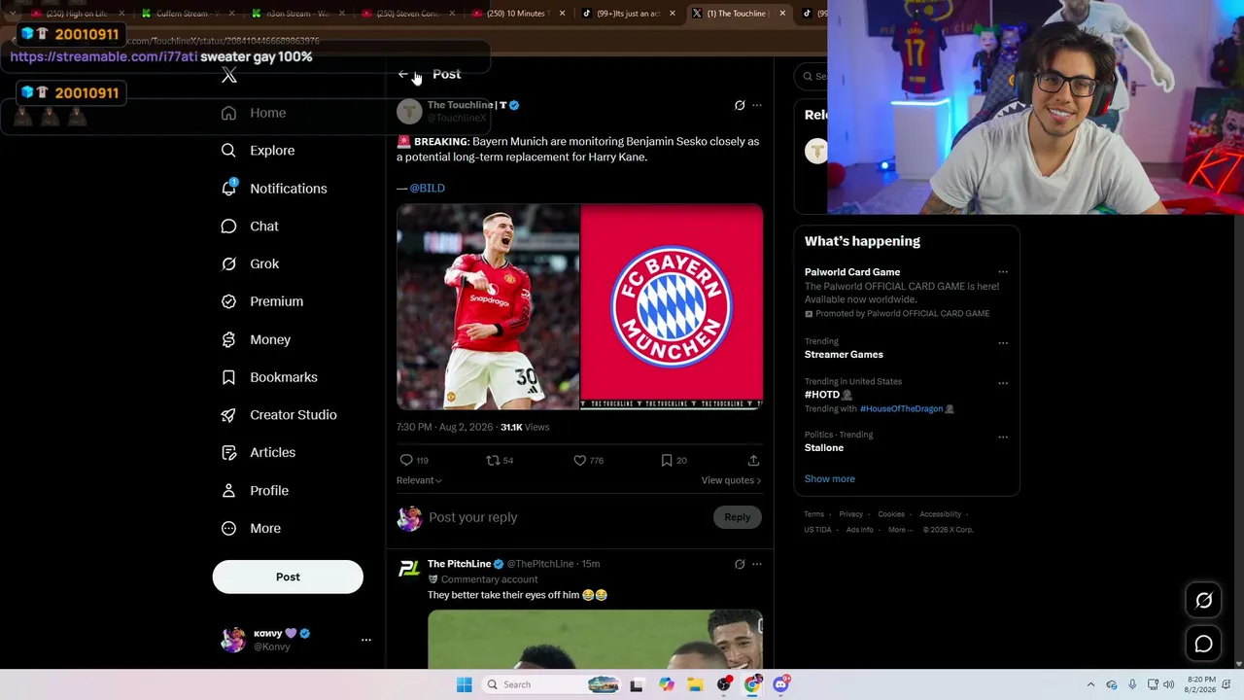Open the Konvy account switcher menu
The image size is (1244, 700).
(295, 640)
